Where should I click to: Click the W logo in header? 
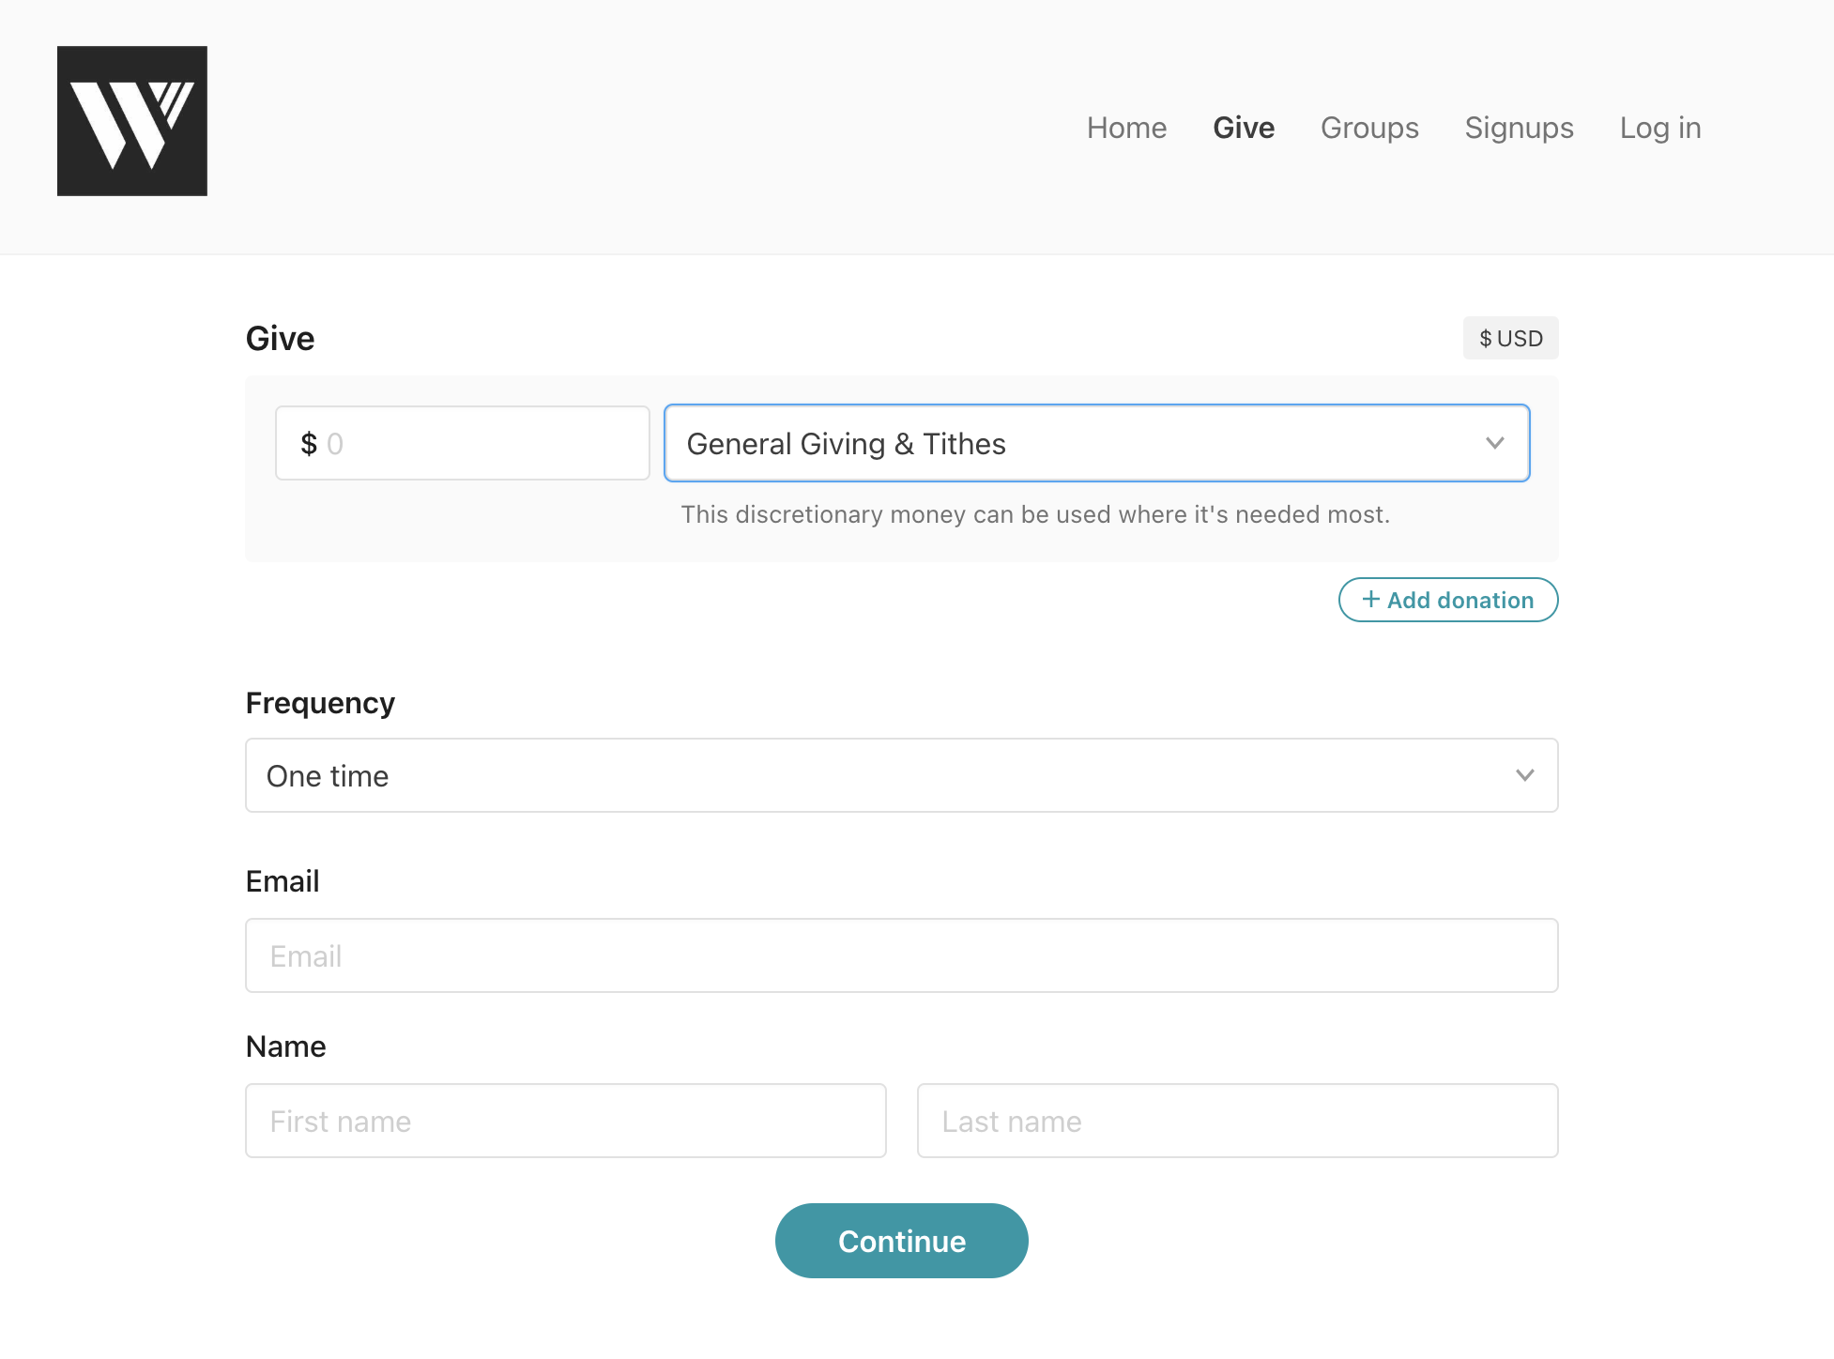point(132,121)
